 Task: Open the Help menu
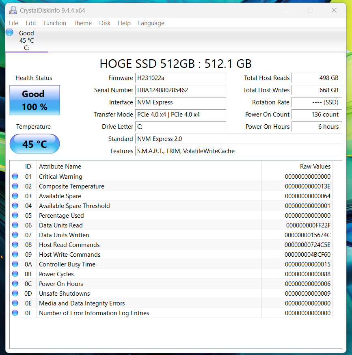(124, 23)
